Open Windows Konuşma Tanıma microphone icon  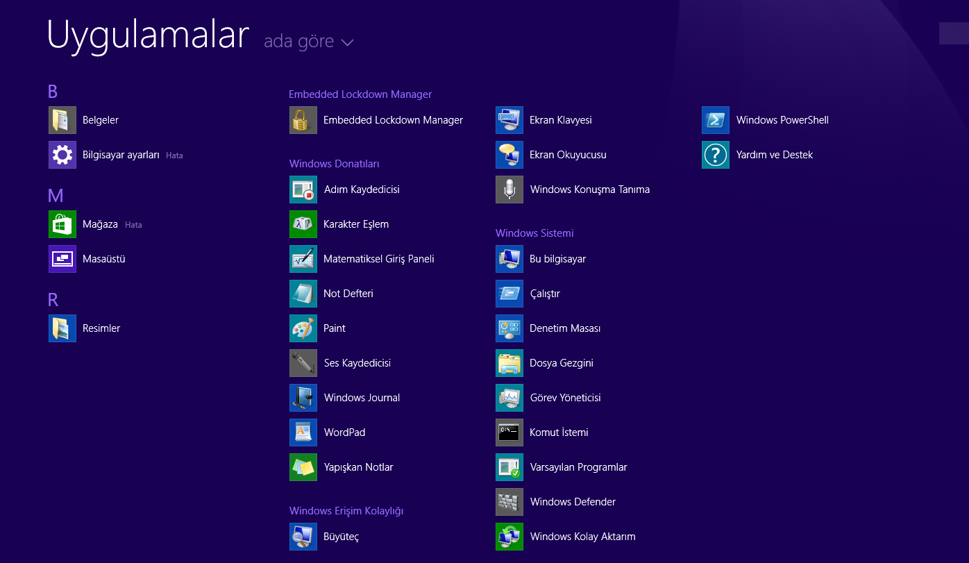pos(509,190)
